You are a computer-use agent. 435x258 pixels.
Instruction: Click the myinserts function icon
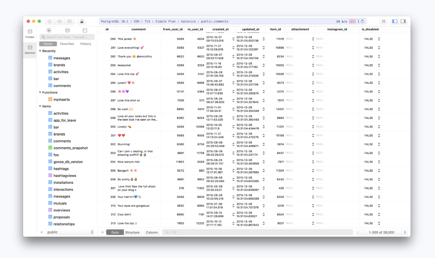point(50,100)
